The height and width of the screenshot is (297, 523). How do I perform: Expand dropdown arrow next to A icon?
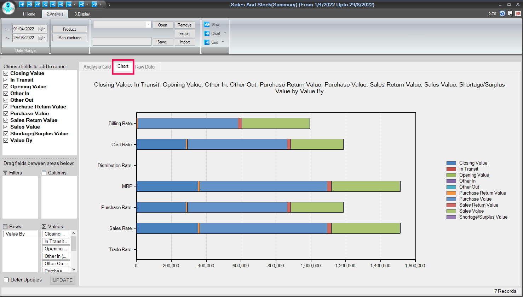[x=75, y=5]
